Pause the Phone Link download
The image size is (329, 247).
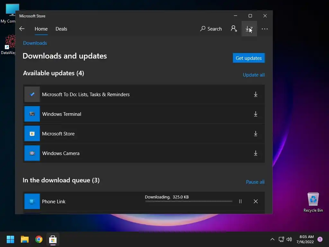tap(240, 201)
